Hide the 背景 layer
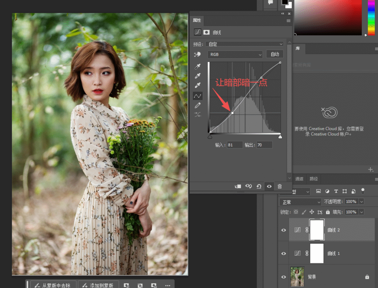378x288 pixels. click(x=283, y=277)
